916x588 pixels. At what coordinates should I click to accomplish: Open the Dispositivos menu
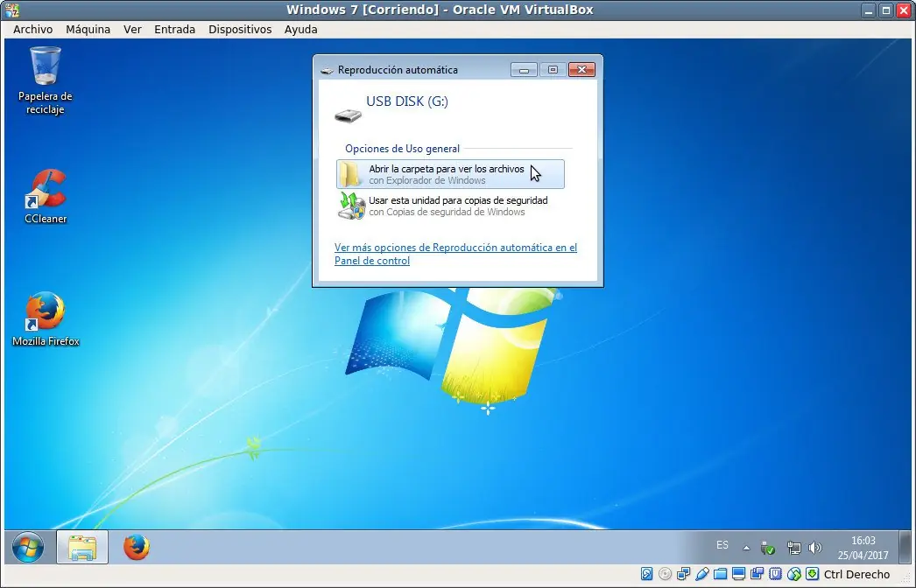240,29
